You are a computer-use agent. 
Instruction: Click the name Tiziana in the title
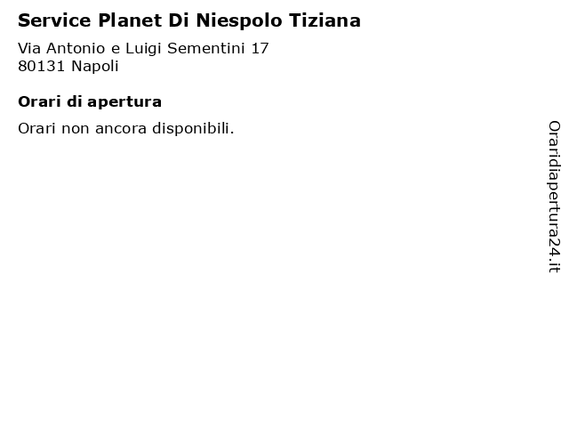tap(325, 20)
